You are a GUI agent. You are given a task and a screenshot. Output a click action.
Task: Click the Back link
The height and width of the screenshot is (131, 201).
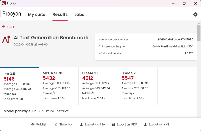[x=10, y=27]
